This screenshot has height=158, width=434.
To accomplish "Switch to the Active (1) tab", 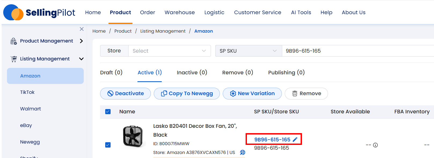I will pyautogui.click(x=149, y=72).
